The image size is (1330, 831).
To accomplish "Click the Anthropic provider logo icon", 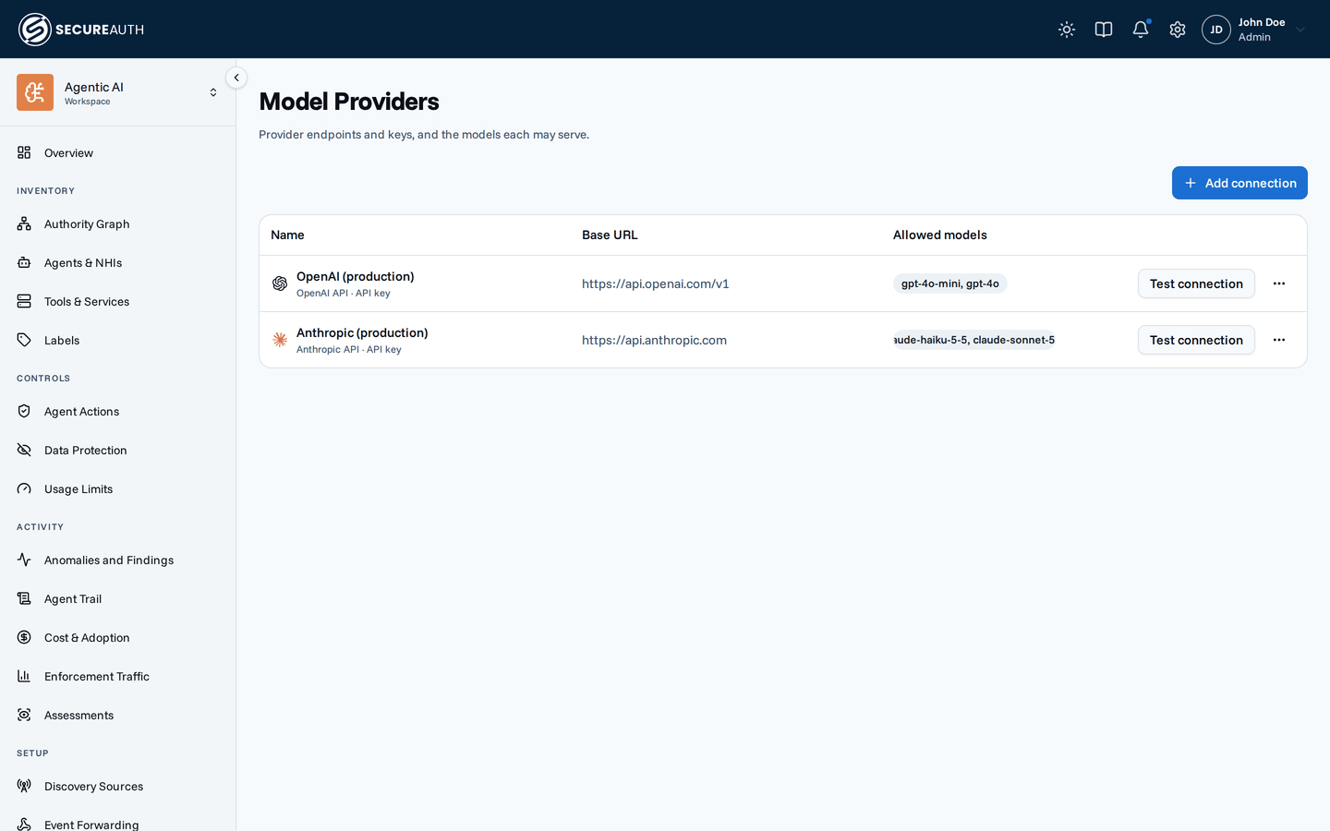I will [x=280, y=340].
